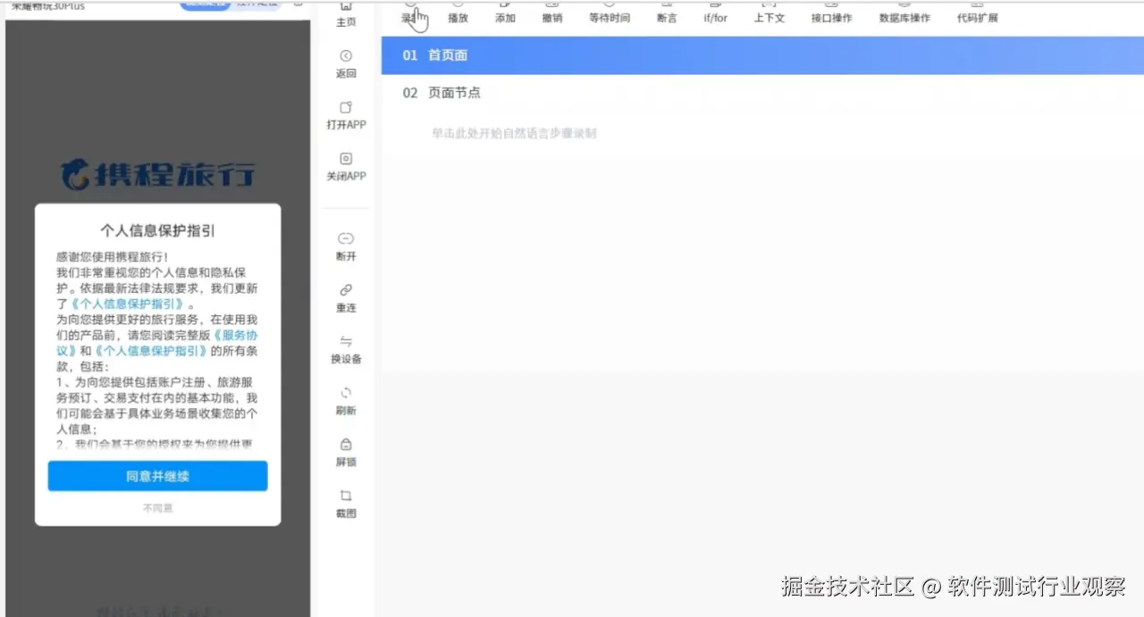This screenshot has height=617, width=1144.
Task: Click the 重连 reconnect link icon
Action: click(x=346, y=290)
